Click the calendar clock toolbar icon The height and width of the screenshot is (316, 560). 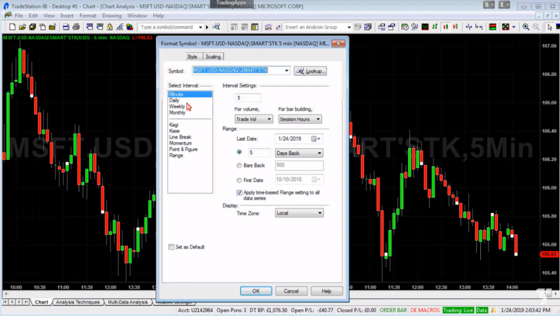click(x=405, y=27)
